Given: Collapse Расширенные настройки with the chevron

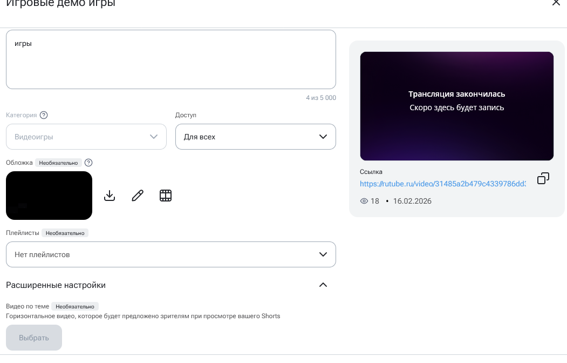Looking at the screenshot, I should 323,285.
